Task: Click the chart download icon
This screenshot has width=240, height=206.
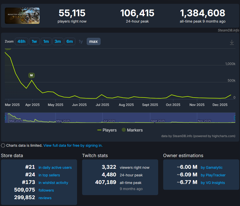Action: 232,42
